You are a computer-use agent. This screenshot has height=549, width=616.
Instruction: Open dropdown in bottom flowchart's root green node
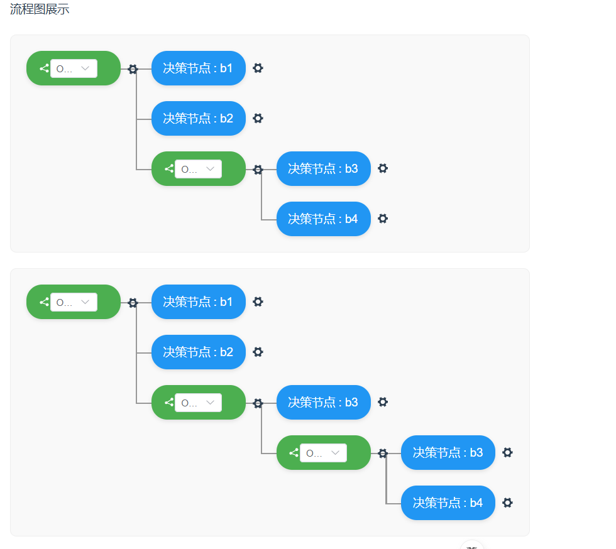(74, 302)
